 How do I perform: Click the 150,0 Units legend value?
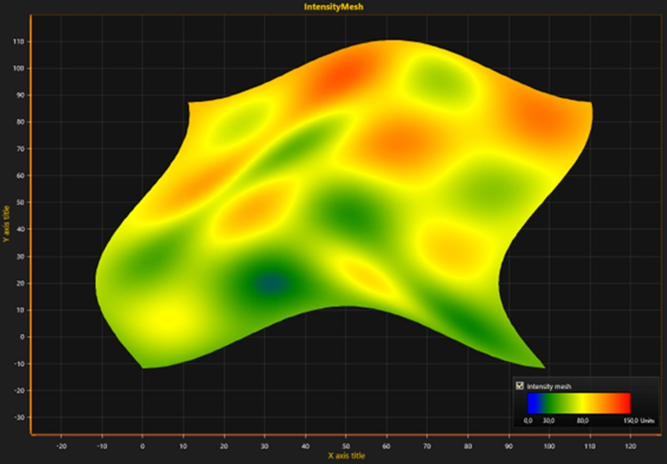[639, 421]
